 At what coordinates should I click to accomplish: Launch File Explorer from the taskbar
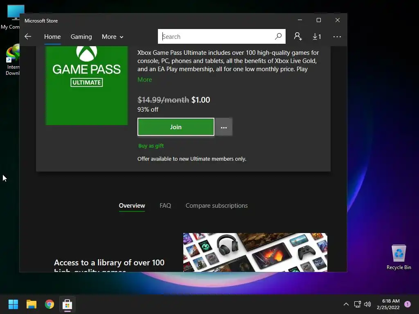point(31,304)
